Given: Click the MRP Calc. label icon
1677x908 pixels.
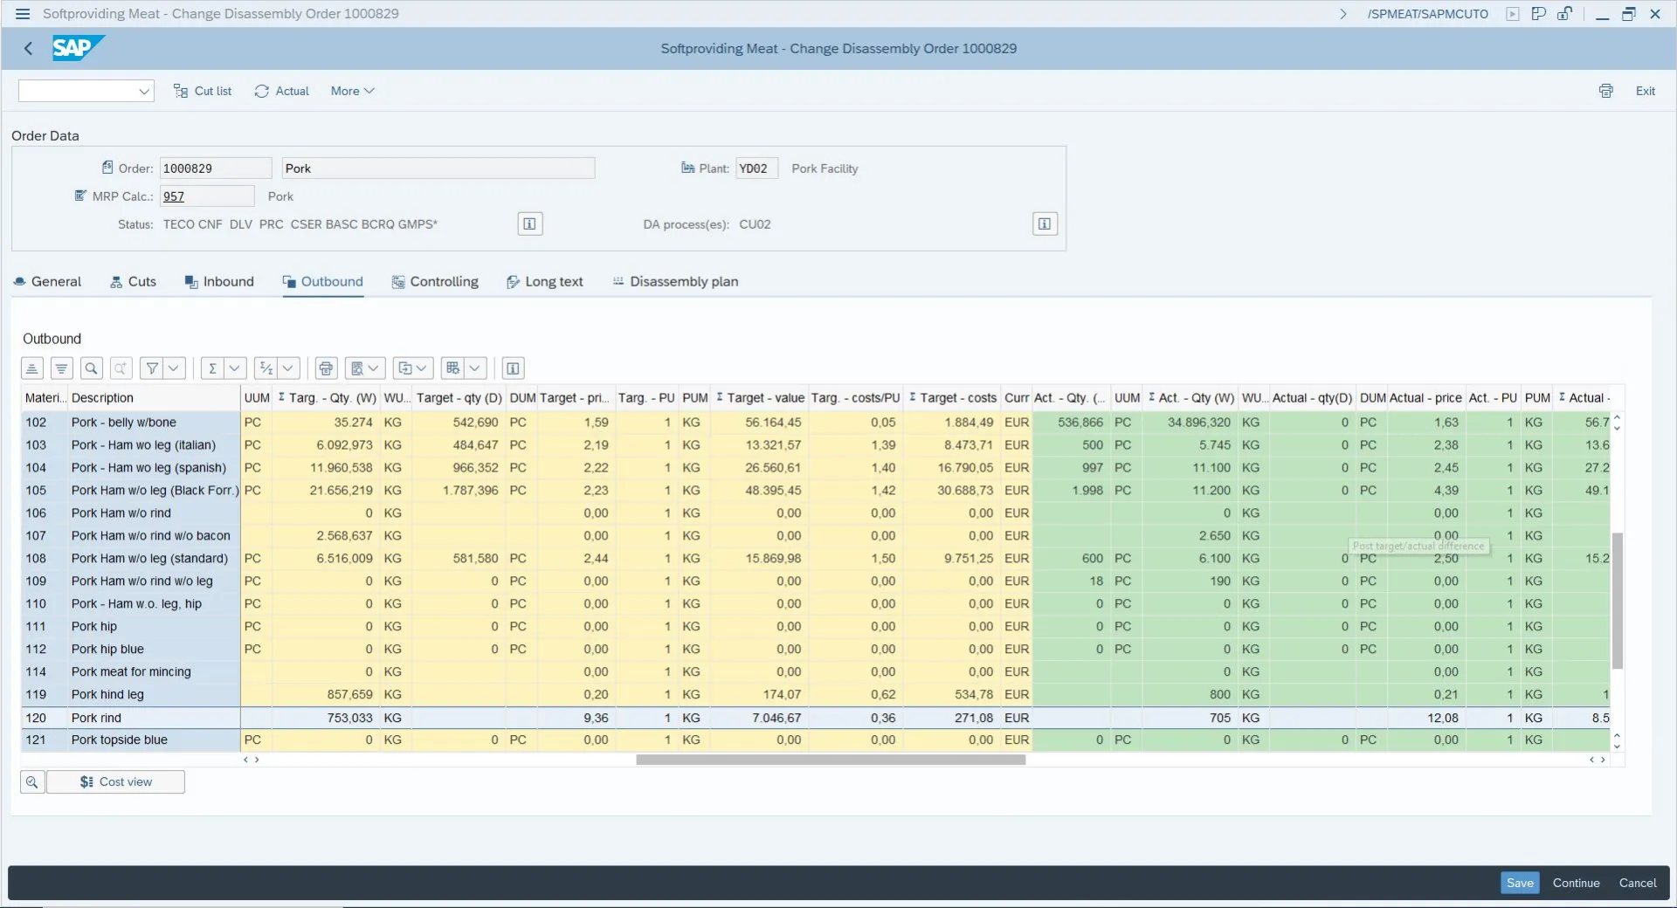Looking at the screenshot, I should (x=81, y=196).
